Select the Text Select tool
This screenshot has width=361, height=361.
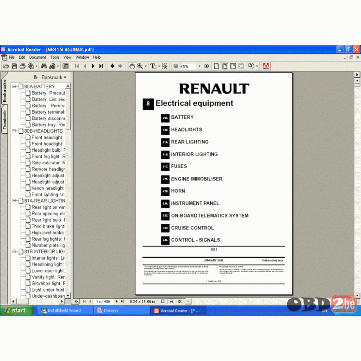[x=153, y=66]
